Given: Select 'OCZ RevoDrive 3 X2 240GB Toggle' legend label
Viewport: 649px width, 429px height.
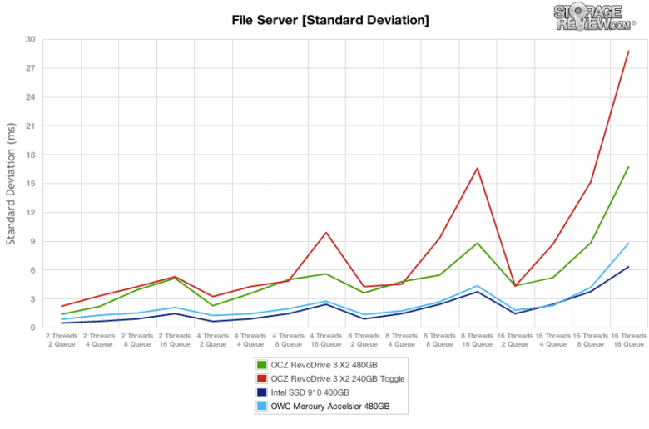Looking at the screenshot, I should pos(338,378).
